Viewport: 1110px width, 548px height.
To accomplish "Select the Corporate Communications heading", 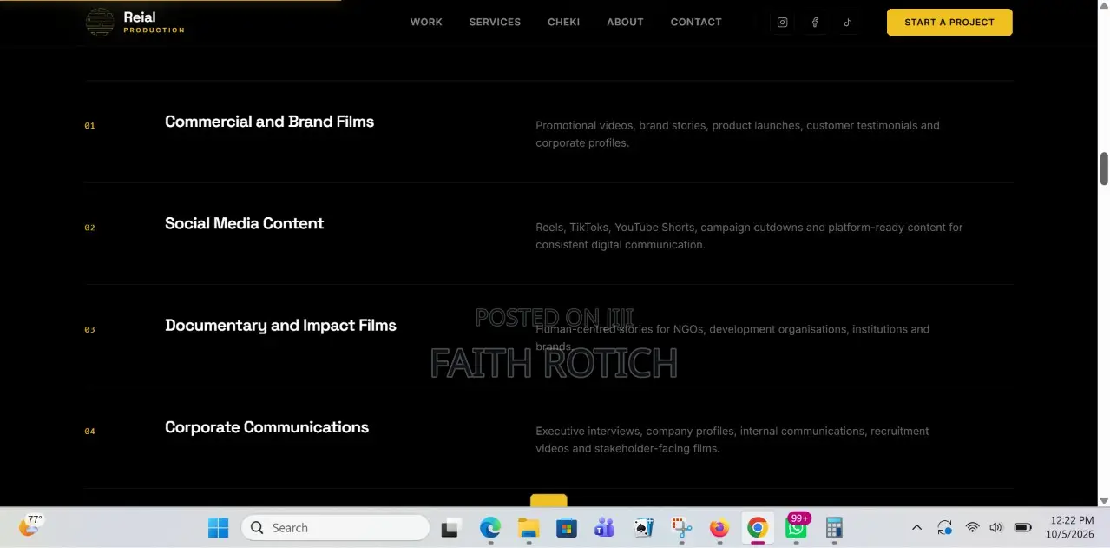I will pyautogui.click(x=266, y=427).
